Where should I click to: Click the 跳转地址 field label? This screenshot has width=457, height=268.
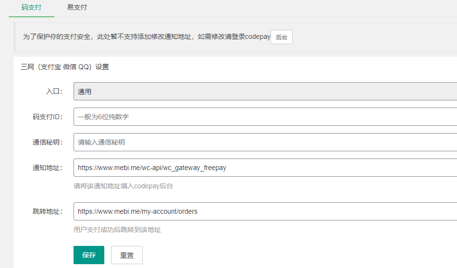[47, 211]
